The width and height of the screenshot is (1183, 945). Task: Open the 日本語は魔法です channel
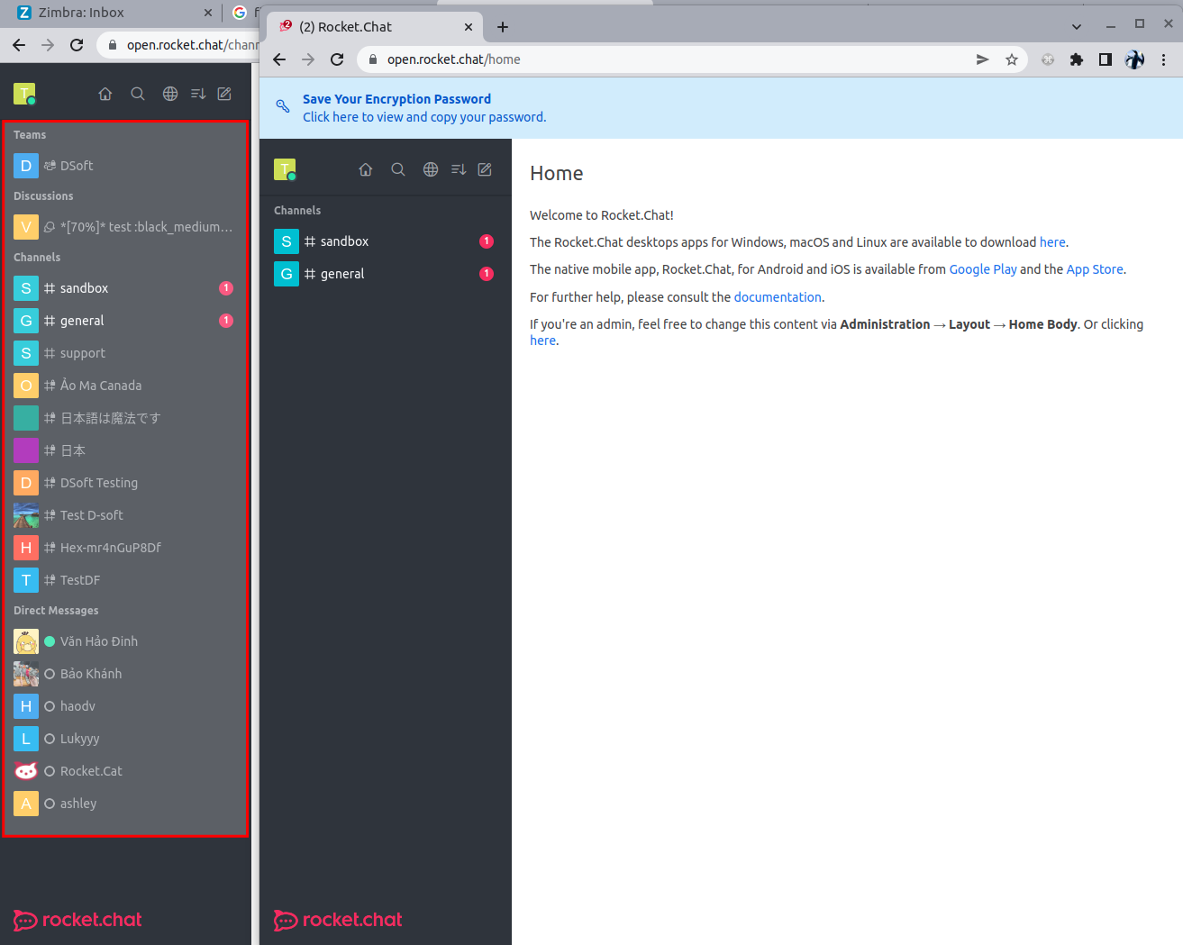[125, 418]
